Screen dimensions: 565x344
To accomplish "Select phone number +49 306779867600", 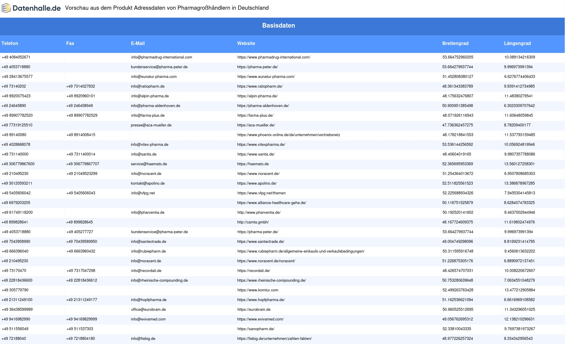I will pyautogui.click(x=18, y=164).
